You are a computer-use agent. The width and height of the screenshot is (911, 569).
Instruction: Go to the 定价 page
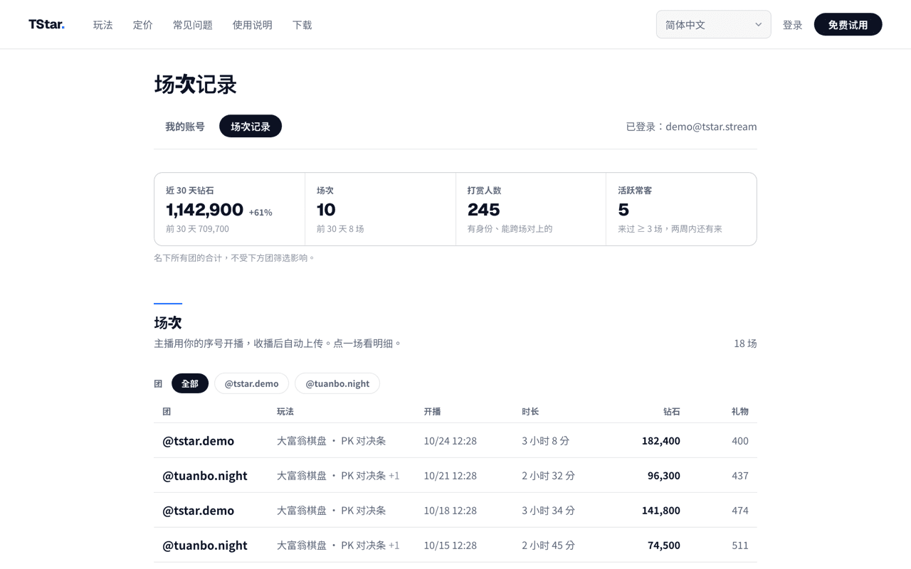point(143,25)
